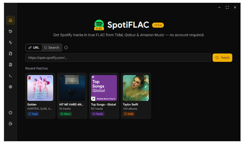Screen dimensions: 243x144
Task: Click the coffee cup donate icon
Action: point(10,124)
